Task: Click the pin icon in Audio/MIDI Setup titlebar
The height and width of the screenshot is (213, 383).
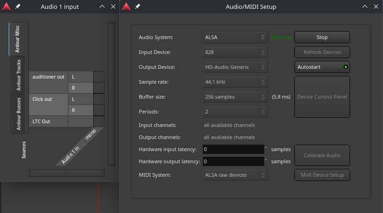Action: 137,7
